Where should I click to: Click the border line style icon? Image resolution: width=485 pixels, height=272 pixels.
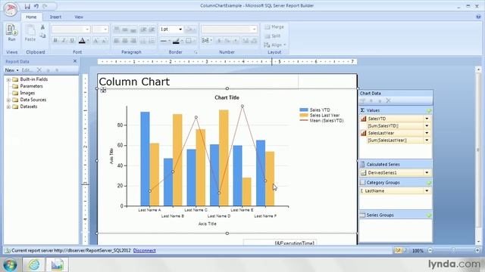(164, 41)
